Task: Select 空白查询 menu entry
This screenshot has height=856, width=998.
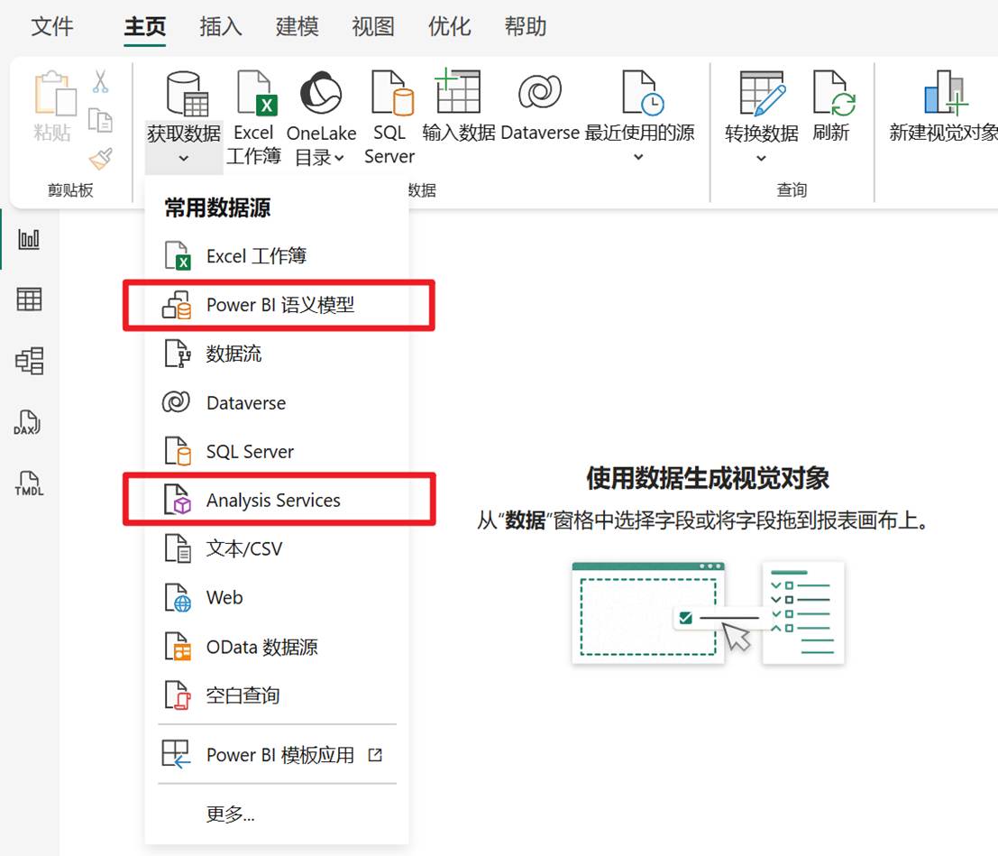Action: click(277, 695)
